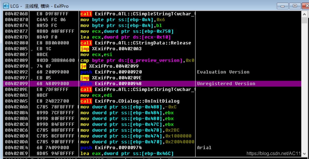Click hex bytes '68 48099000'
Screen dimensions: 309x159
[52, 83]
